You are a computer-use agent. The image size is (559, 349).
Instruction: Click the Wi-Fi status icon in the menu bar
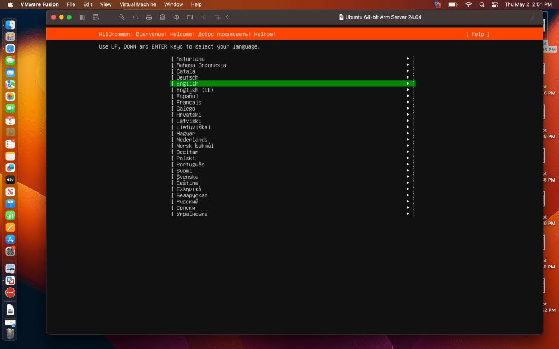coord(468,4)
